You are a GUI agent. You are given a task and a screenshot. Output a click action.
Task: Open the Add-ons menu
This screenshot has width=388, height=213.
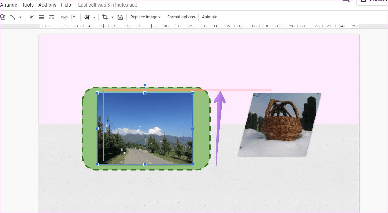[47, 5]
